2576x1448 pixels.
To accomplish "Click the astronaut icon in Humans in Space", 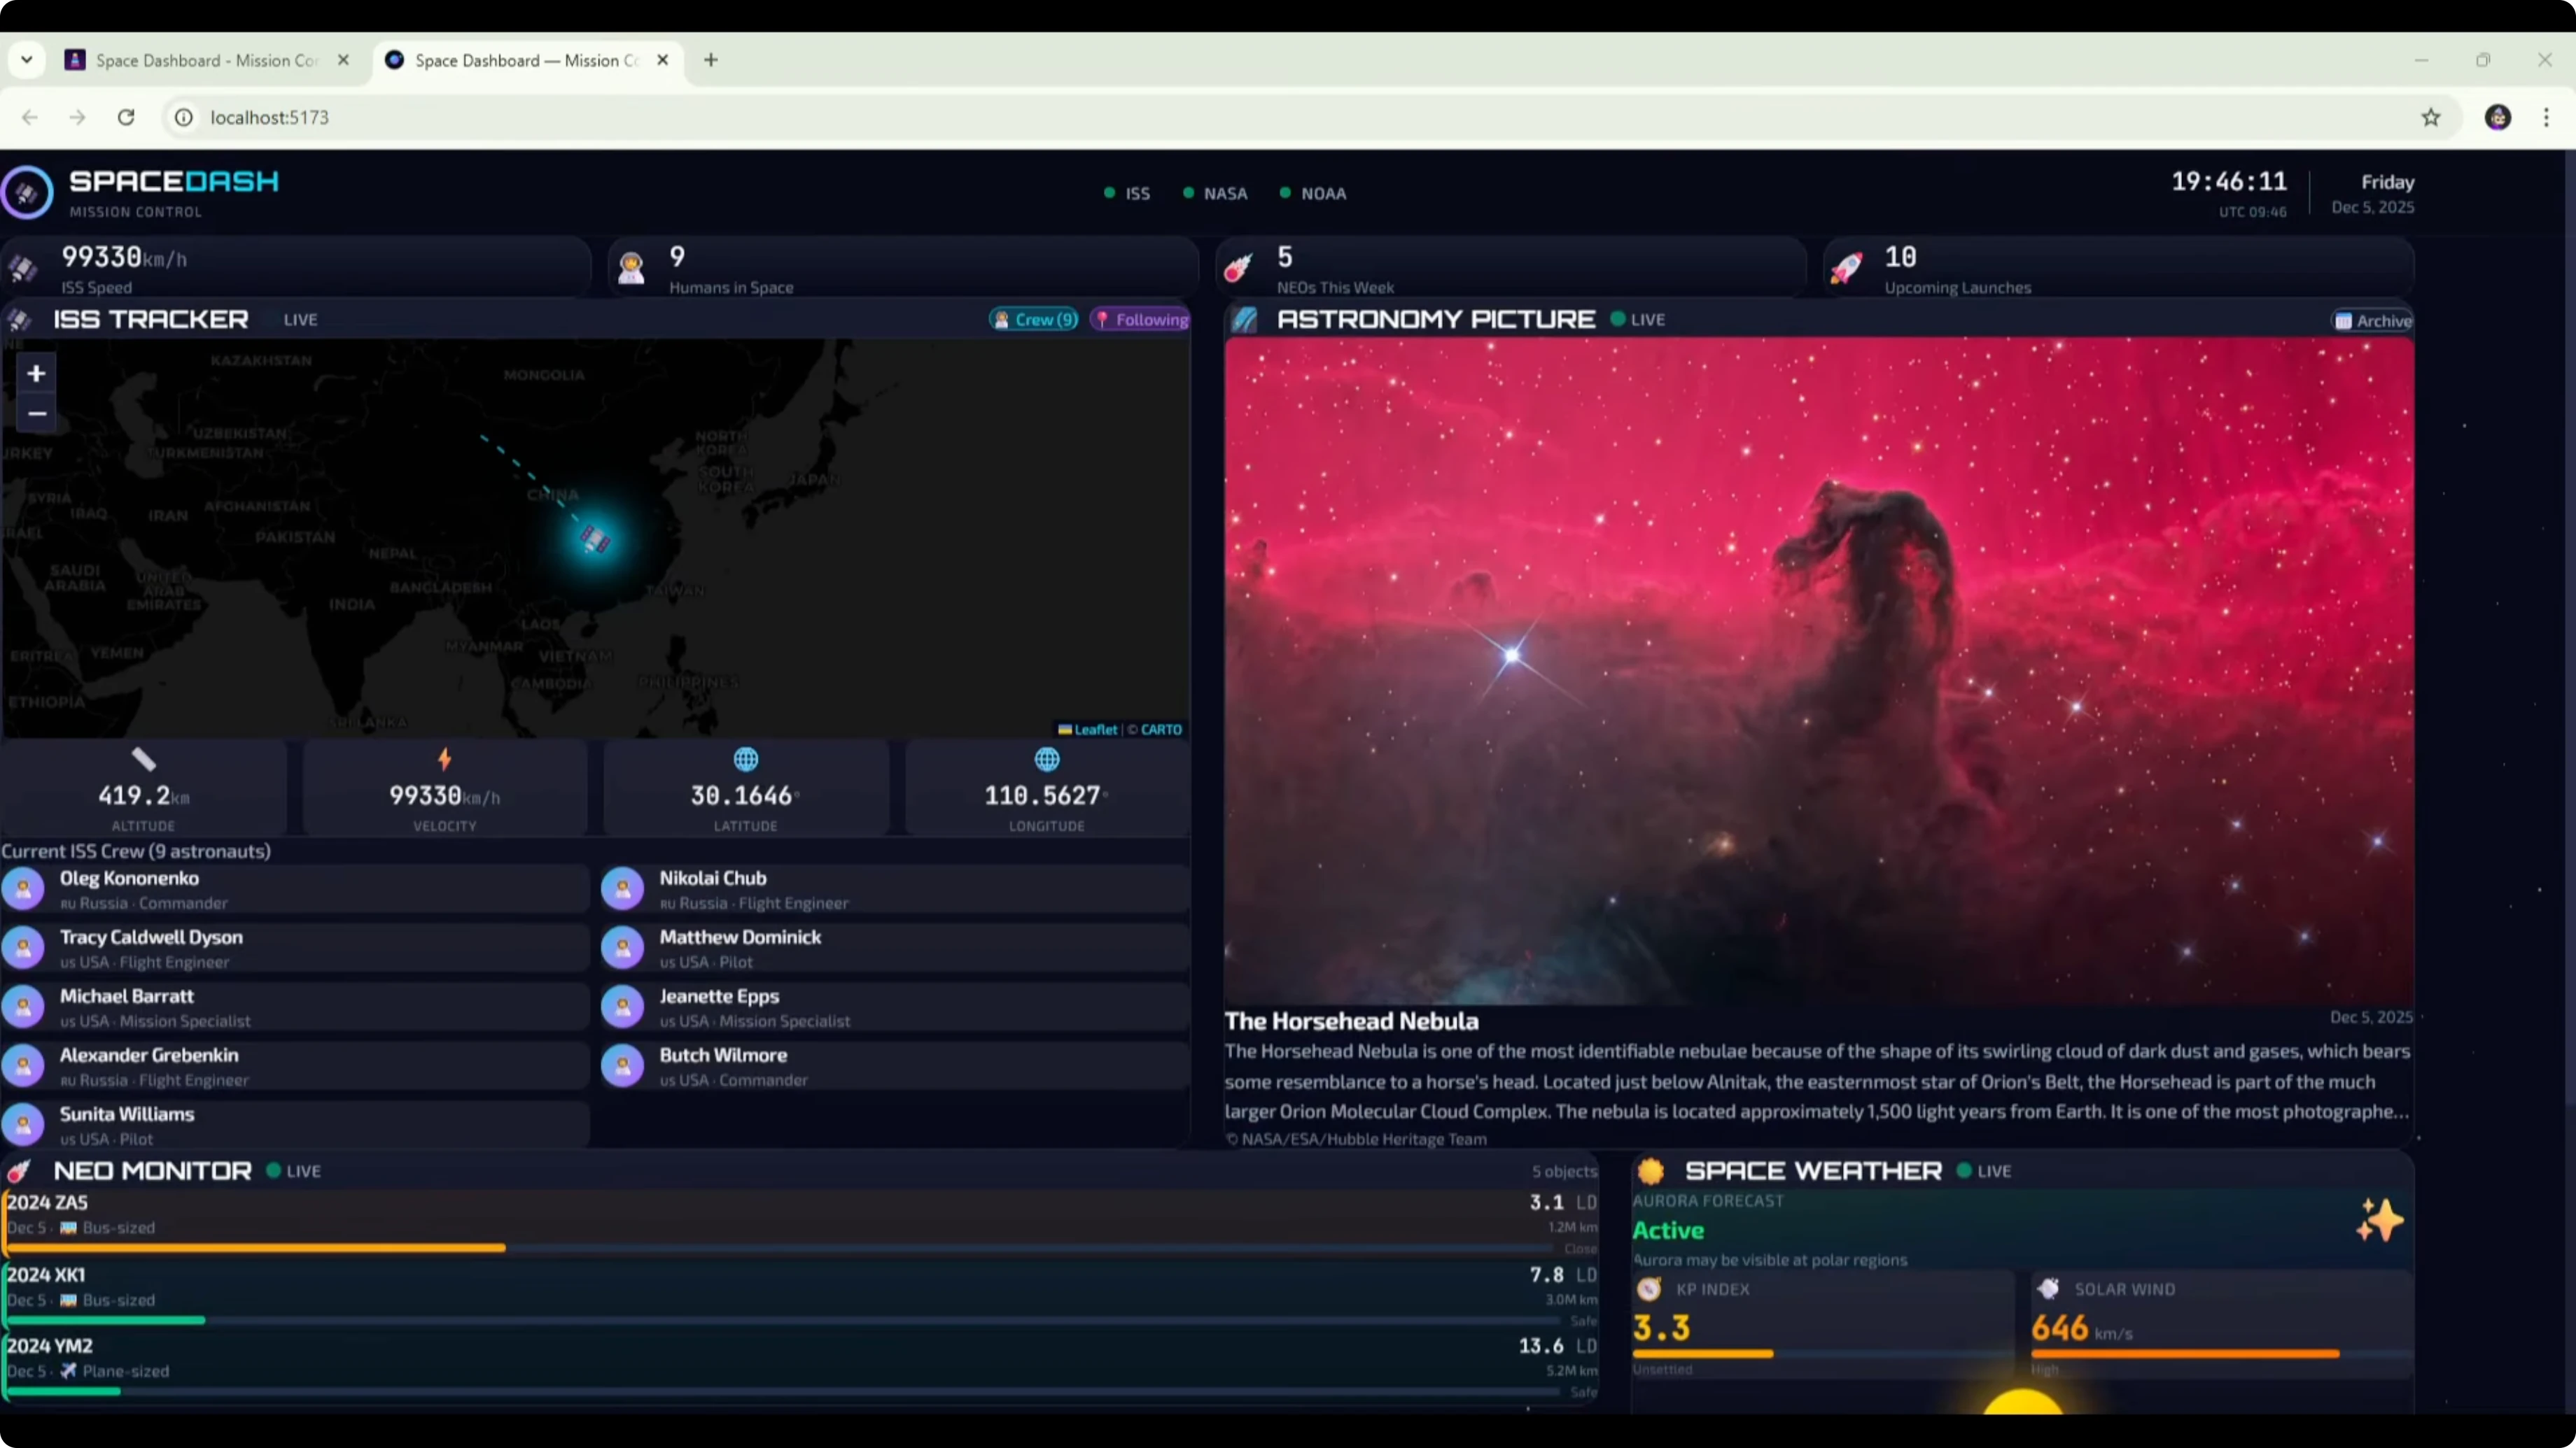I will [631, 268].
